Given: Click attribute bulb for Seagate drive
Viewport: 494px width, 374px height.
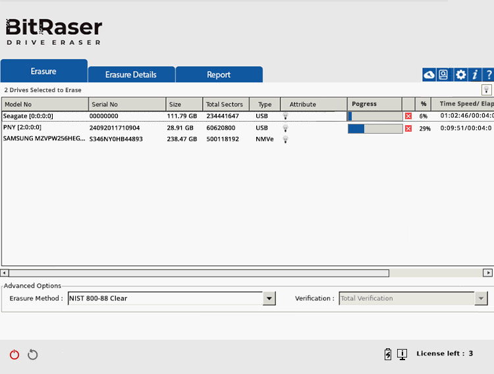Looking at the screenshot, I should tap(285, 116).
